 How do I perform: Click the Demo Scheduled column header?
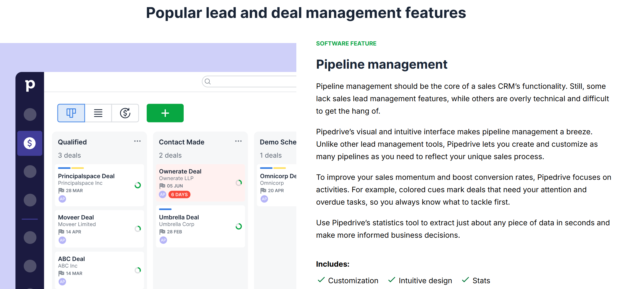278,142
